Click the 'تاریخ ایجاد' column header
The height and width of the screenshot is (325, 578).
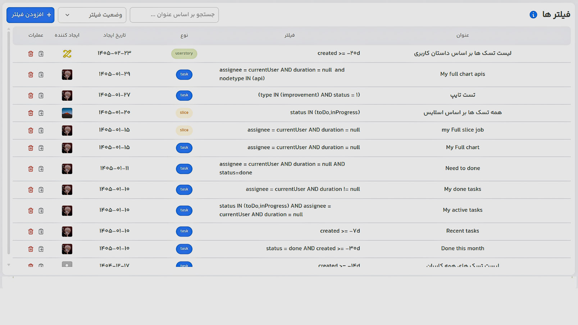point(114,35)
